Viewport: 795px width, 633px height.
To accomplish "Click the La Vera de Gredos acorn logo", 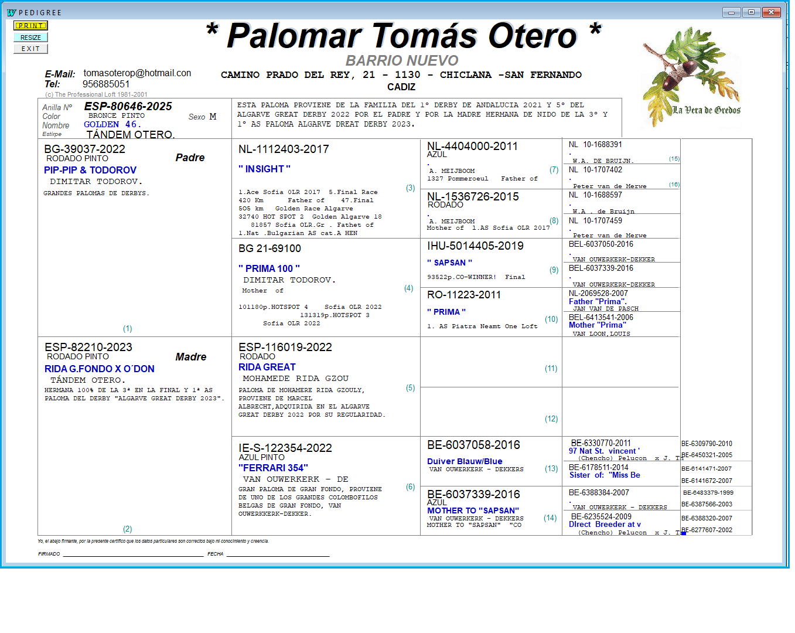I will 691,76.
